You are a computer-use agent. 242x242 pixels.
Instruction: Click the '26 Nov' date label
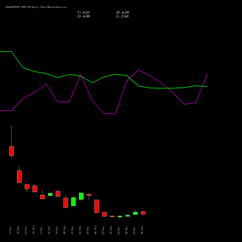[95, 230]
